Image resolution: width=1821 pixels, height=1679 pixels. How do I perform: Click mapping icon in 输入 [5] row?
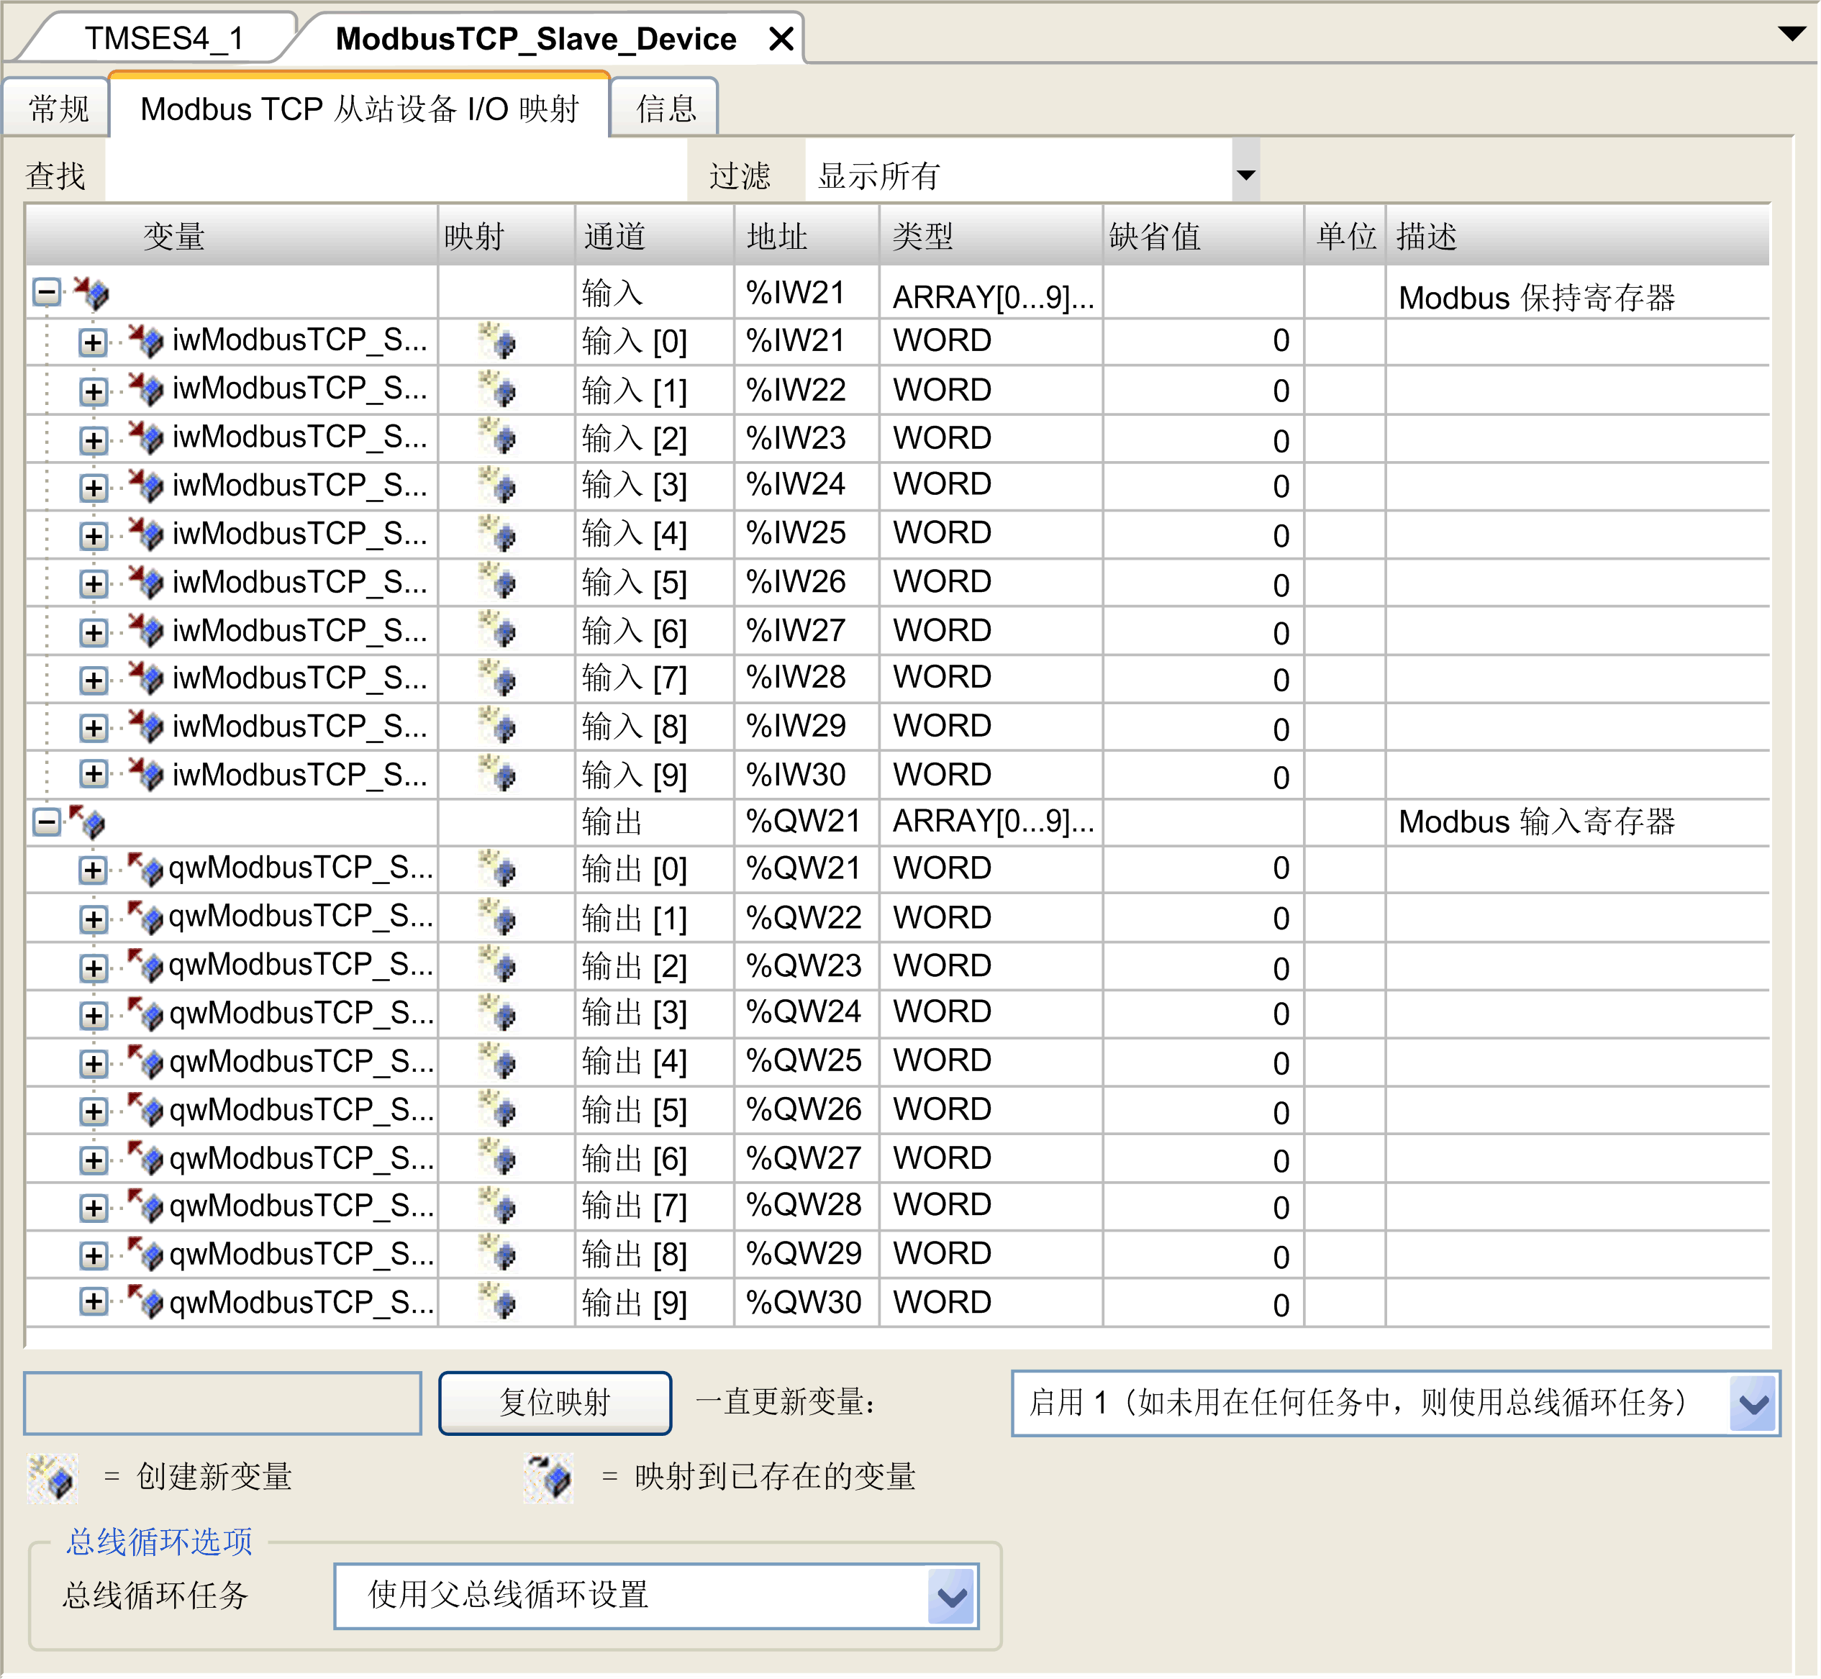click(x=498, y=583)
